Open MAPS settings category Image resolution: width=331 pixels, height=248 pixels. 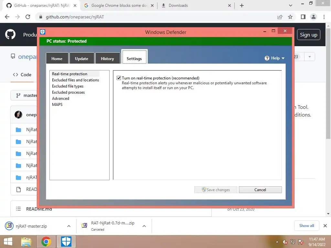(57, 104)
